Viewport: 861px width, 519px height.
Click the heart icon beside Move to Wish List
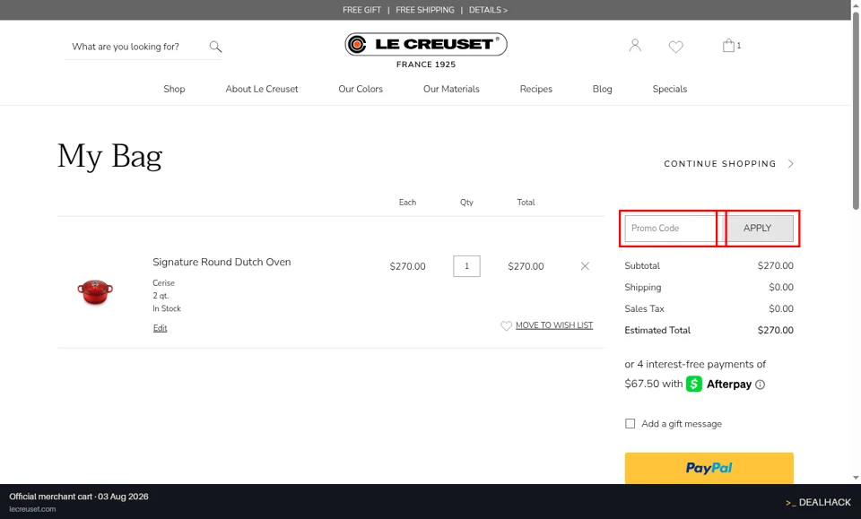(x=506, y=325)
